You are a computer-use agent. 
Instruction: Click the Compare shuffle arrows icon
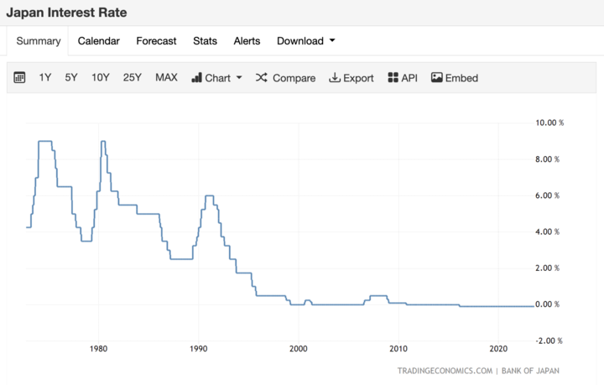pos(261,78)
